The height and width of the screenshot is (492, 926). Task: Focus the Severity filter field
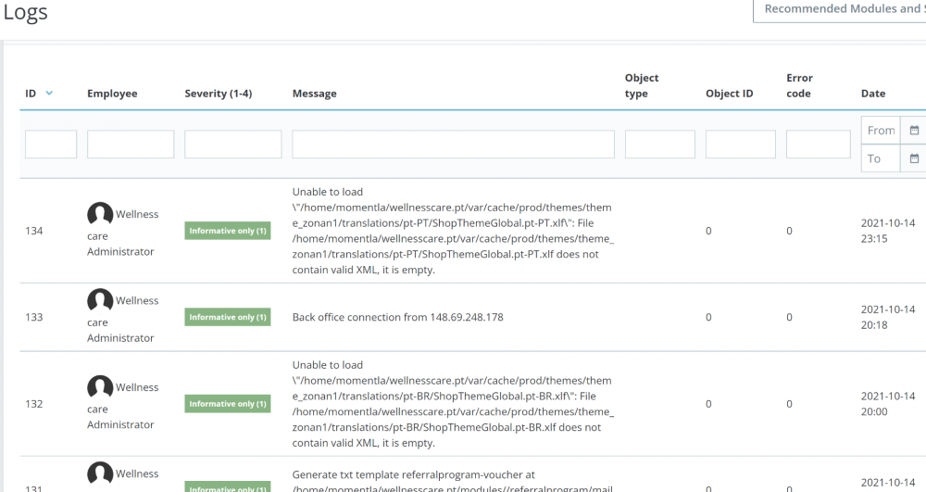(x=232, y=145)
